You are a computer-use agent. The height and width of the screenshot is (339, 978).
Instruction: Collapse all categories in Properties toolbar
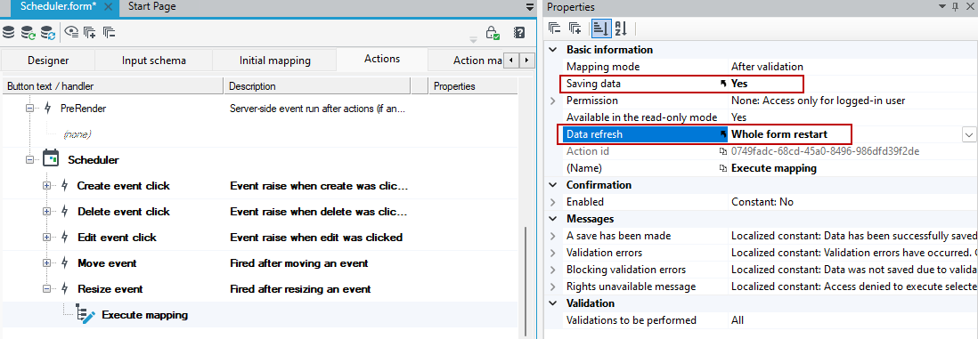click(555, 28)
